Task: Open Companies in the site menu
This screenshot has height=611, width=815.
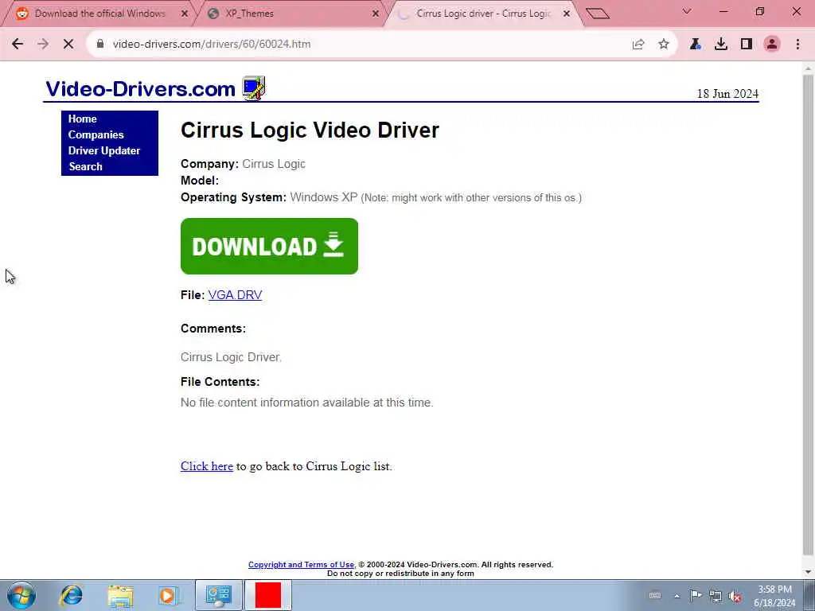Action: click(x=96, y=134)
